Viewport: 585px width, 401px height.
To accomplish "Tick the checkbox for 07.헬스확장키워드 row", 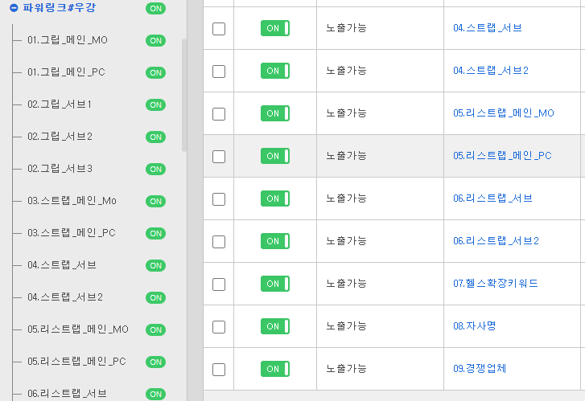I will point(219,284).
